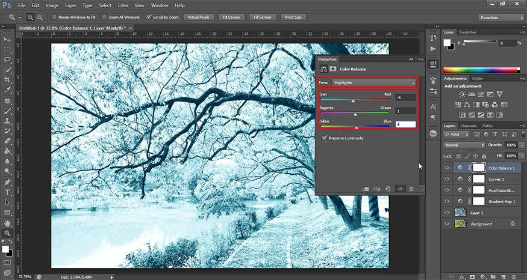Pick the Eyedropper tool
Screen dimensions: 527x280
[x=7, y=90]
